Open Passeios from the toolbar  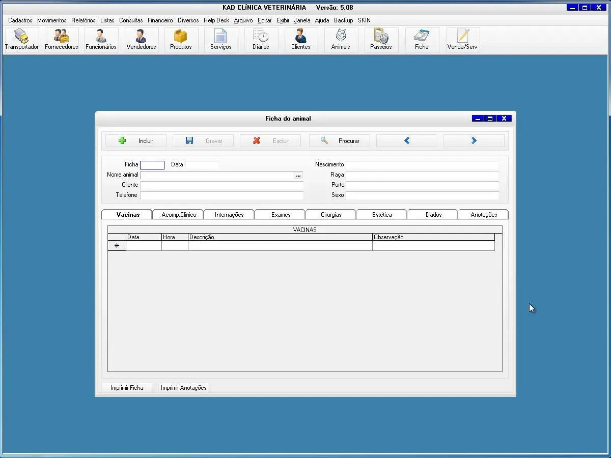pyautogui.click(x=381, y=40)
